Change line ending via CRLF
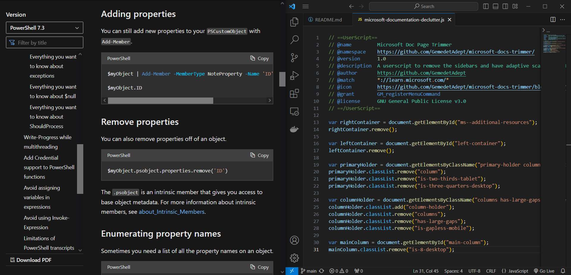The image size is (571, 275). pos(491,271)
